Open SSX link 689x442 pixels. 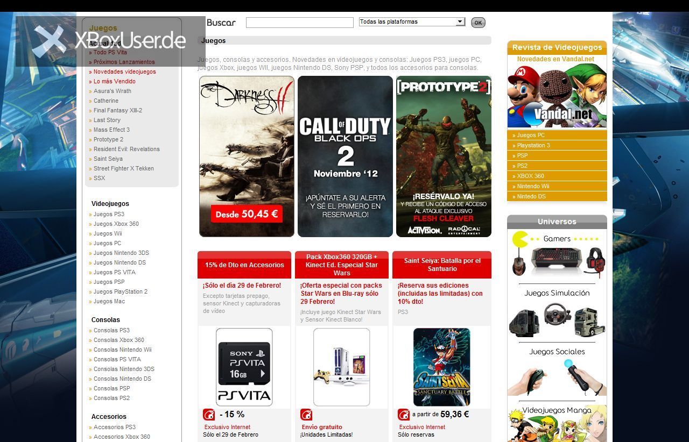99,178
